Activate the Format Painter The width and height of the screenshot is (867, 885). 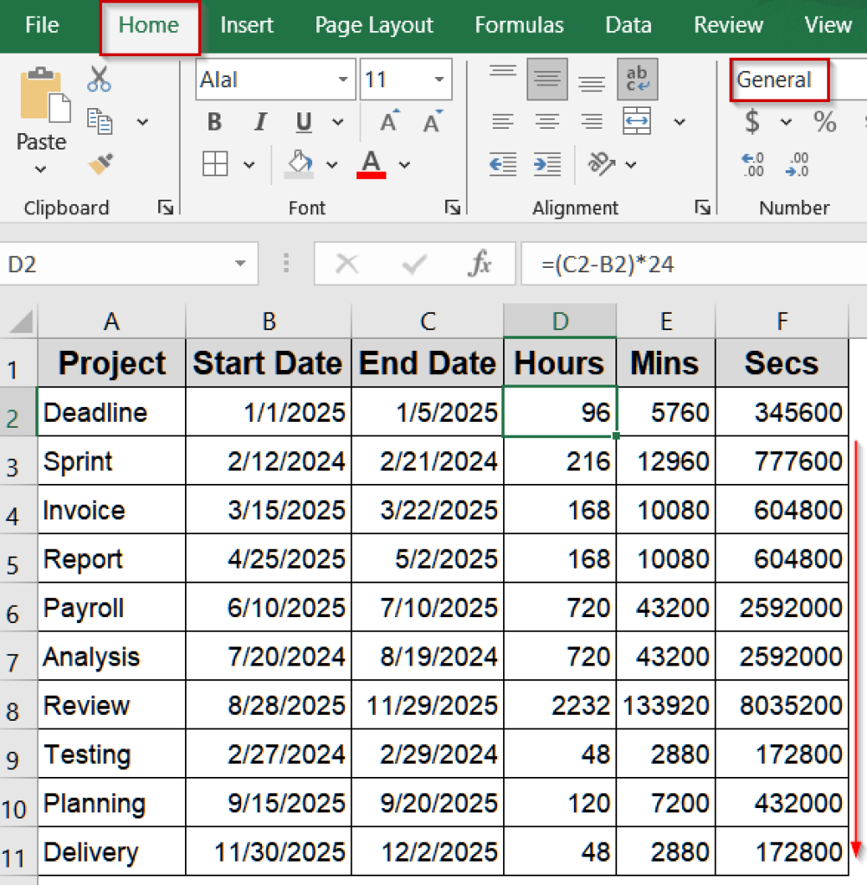[99, 162]
